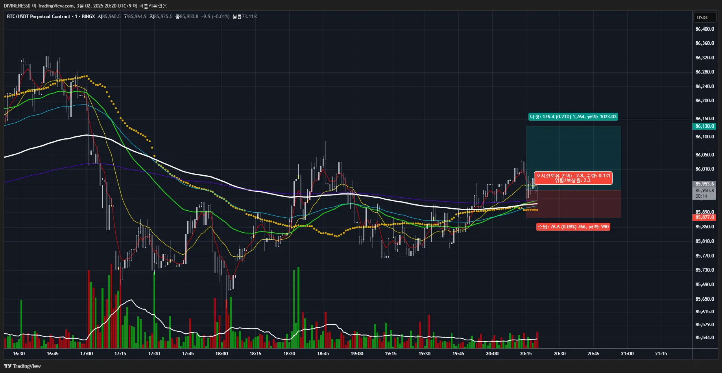Click the 18:15 time axis label

click(x=256, y=354)
